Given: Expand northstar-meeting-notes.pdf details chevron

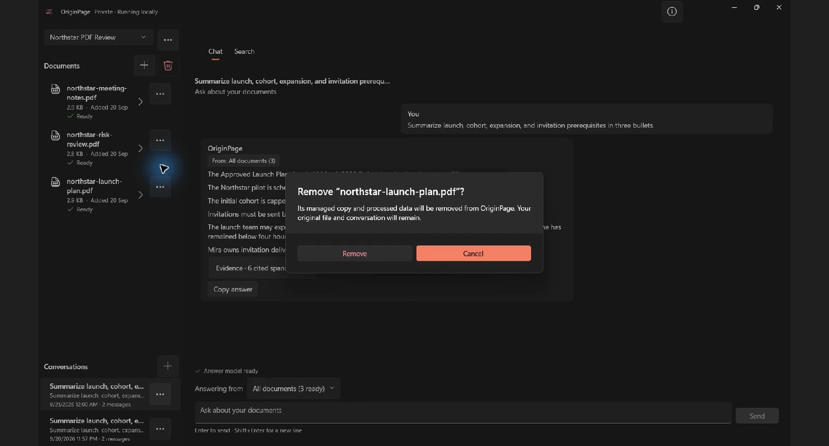Looking at the screenshot, I should click(x=140, y=102).
